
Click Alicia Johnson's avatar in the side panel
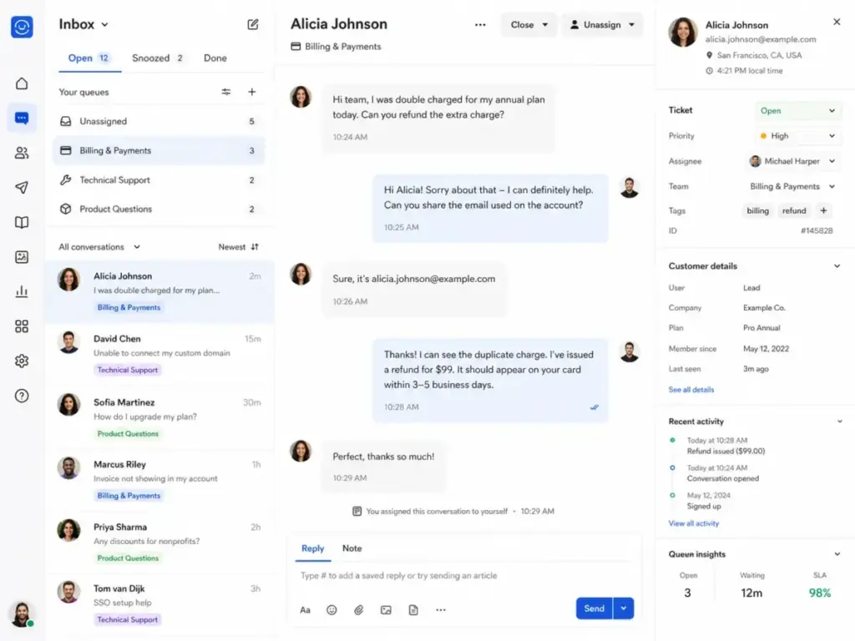click(x=683, y=33)
